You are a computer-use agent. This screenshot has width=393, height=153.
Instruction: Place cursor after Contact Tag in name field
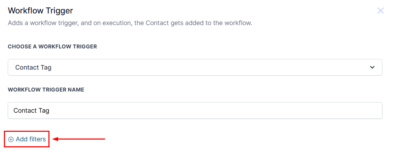pos(49,111)
